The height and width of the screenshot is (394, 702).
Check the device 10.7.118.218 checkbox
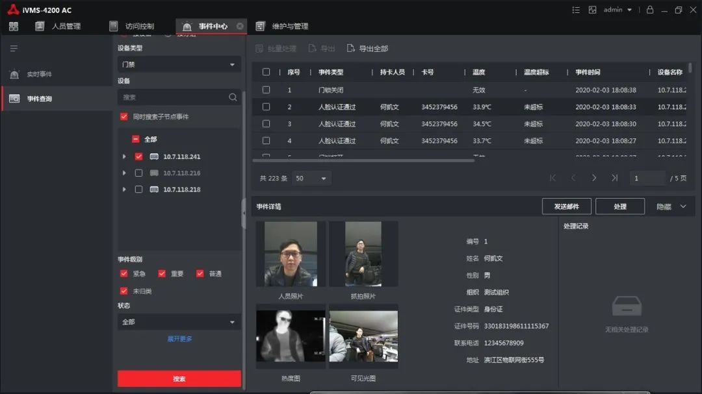[x=138, y=190]
